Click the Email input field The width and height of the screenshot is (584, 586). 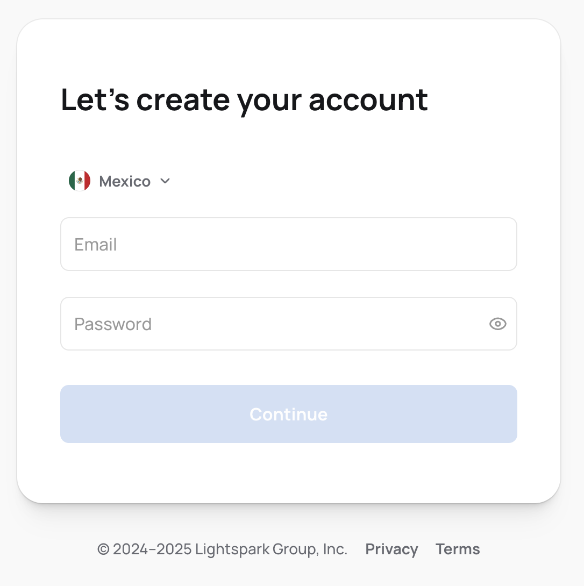coord(288,244)
